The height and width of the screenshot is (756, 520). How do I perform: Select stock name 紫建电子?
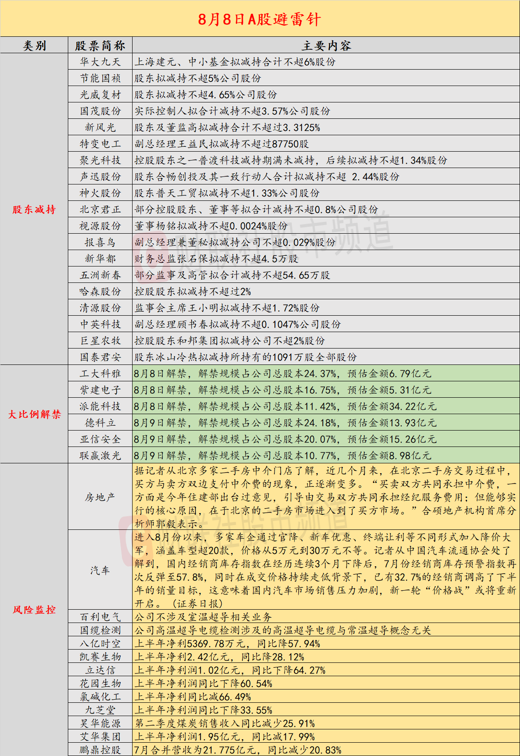100,390
